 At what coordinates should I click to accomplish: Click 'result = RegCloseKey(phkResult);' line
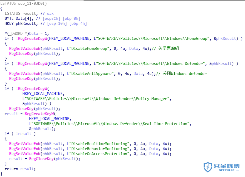pyautogui.click(x=44, y=159)
